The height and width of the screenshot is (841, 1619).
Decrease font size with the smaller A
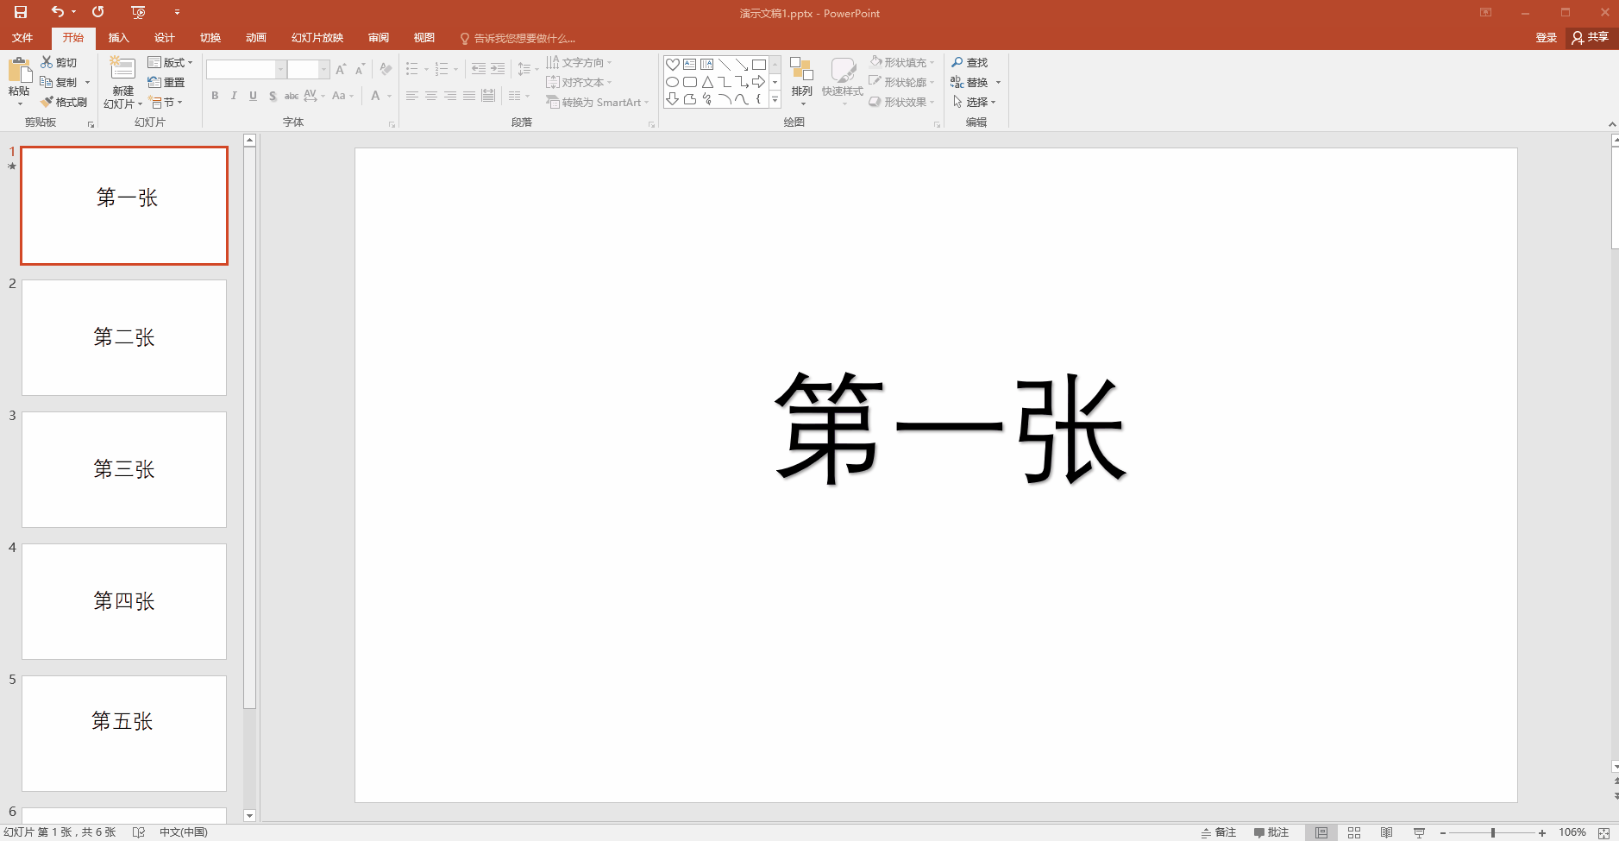360,69
